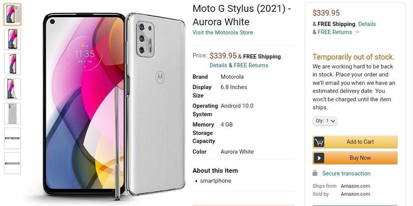Click the Buy Now button
Image resolution: width=413 pixels, height=206 pixels.
pos(355,158)
